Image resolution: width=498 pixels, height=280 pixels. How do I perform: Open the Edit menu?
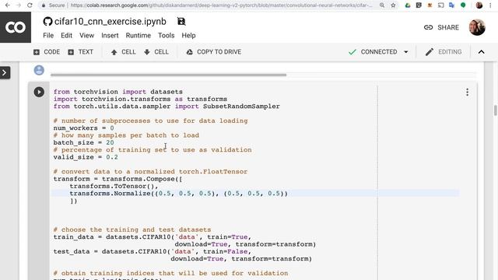pyautogui.click(x=66, y=35)
